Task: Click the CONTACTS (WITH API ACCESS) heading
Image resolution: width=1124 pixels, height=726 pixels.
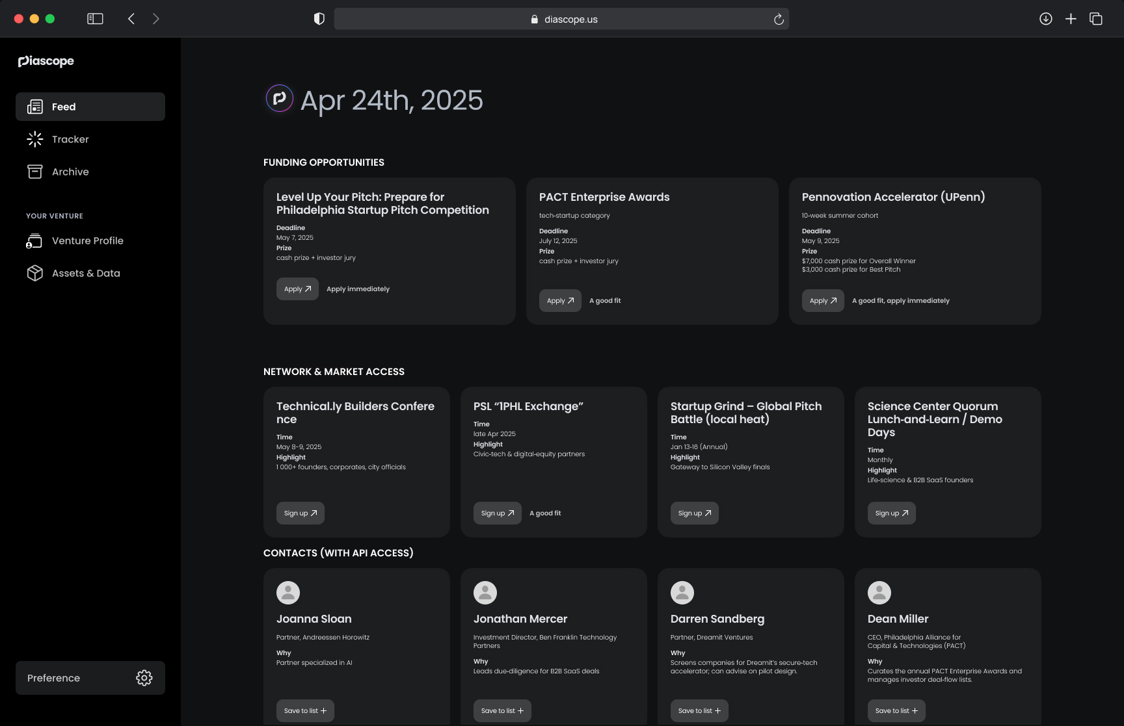Action: (338, 553)
